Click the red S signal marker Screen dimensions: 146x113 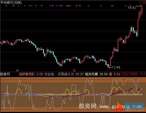[x=74, y=70]
